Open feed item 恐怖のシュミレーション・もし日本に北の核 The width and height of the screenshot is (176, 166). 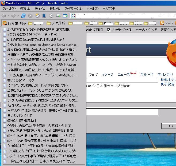(x=44, y=90)
